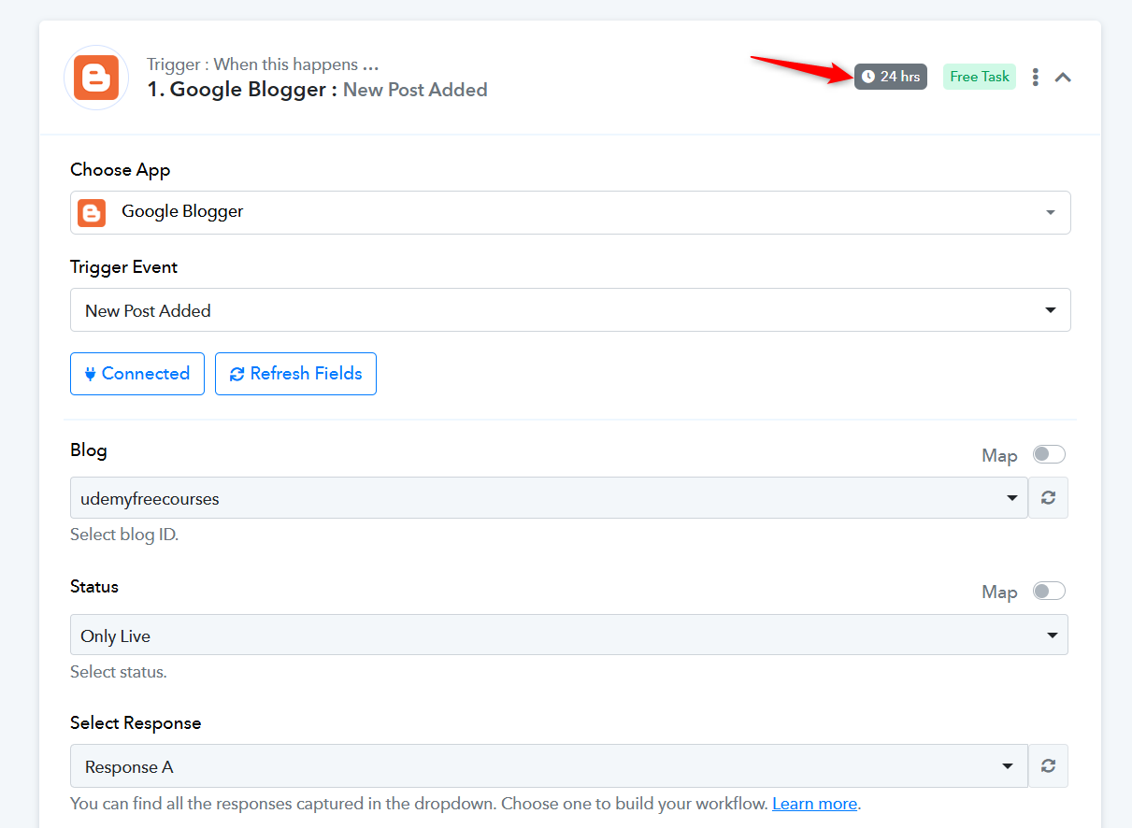The image size is (1132, 828).
Task: Click the 'Select blog ID.' helper text
Action: coord(124,535)
